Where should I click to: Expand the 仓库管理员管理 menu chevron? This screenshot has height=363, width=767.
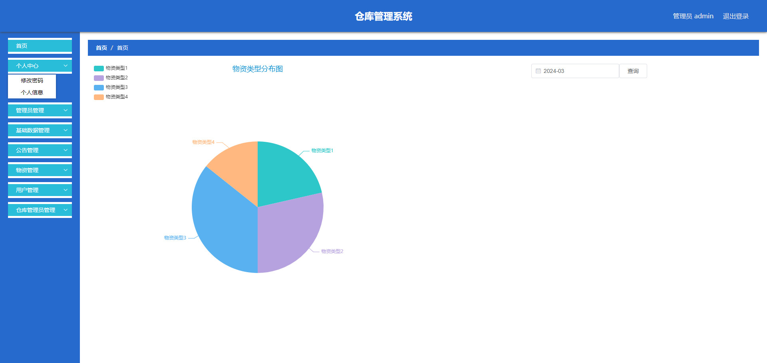pos(66,210)
